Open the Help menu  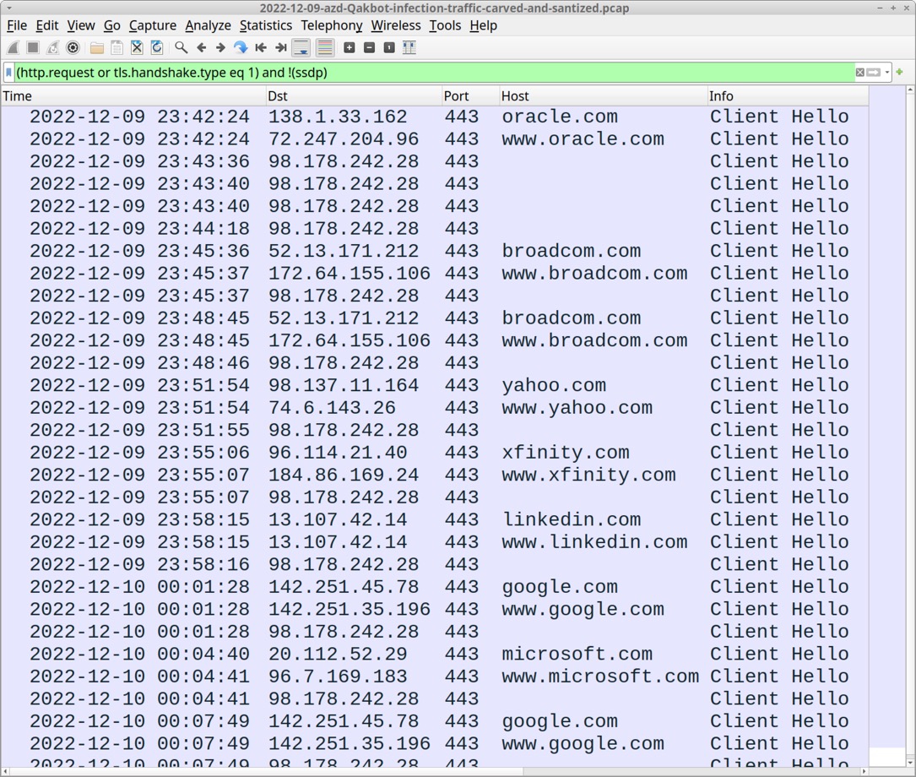(483, 25)
